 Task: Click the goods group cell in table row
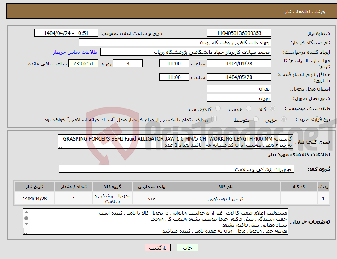[x=112, y=199]
